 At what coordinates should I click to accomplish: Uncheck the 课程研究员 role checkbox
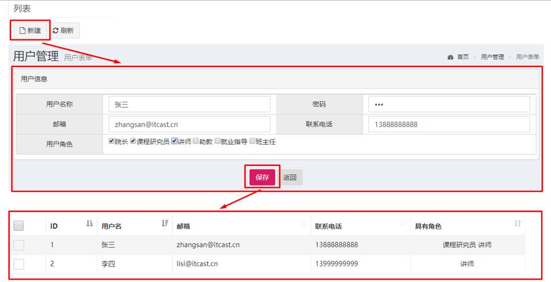click(133, 141)
